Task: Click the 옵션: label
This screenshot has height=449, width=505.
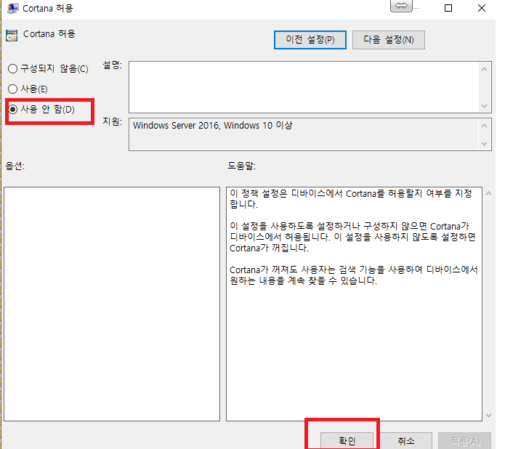Action: coord(15,166)
